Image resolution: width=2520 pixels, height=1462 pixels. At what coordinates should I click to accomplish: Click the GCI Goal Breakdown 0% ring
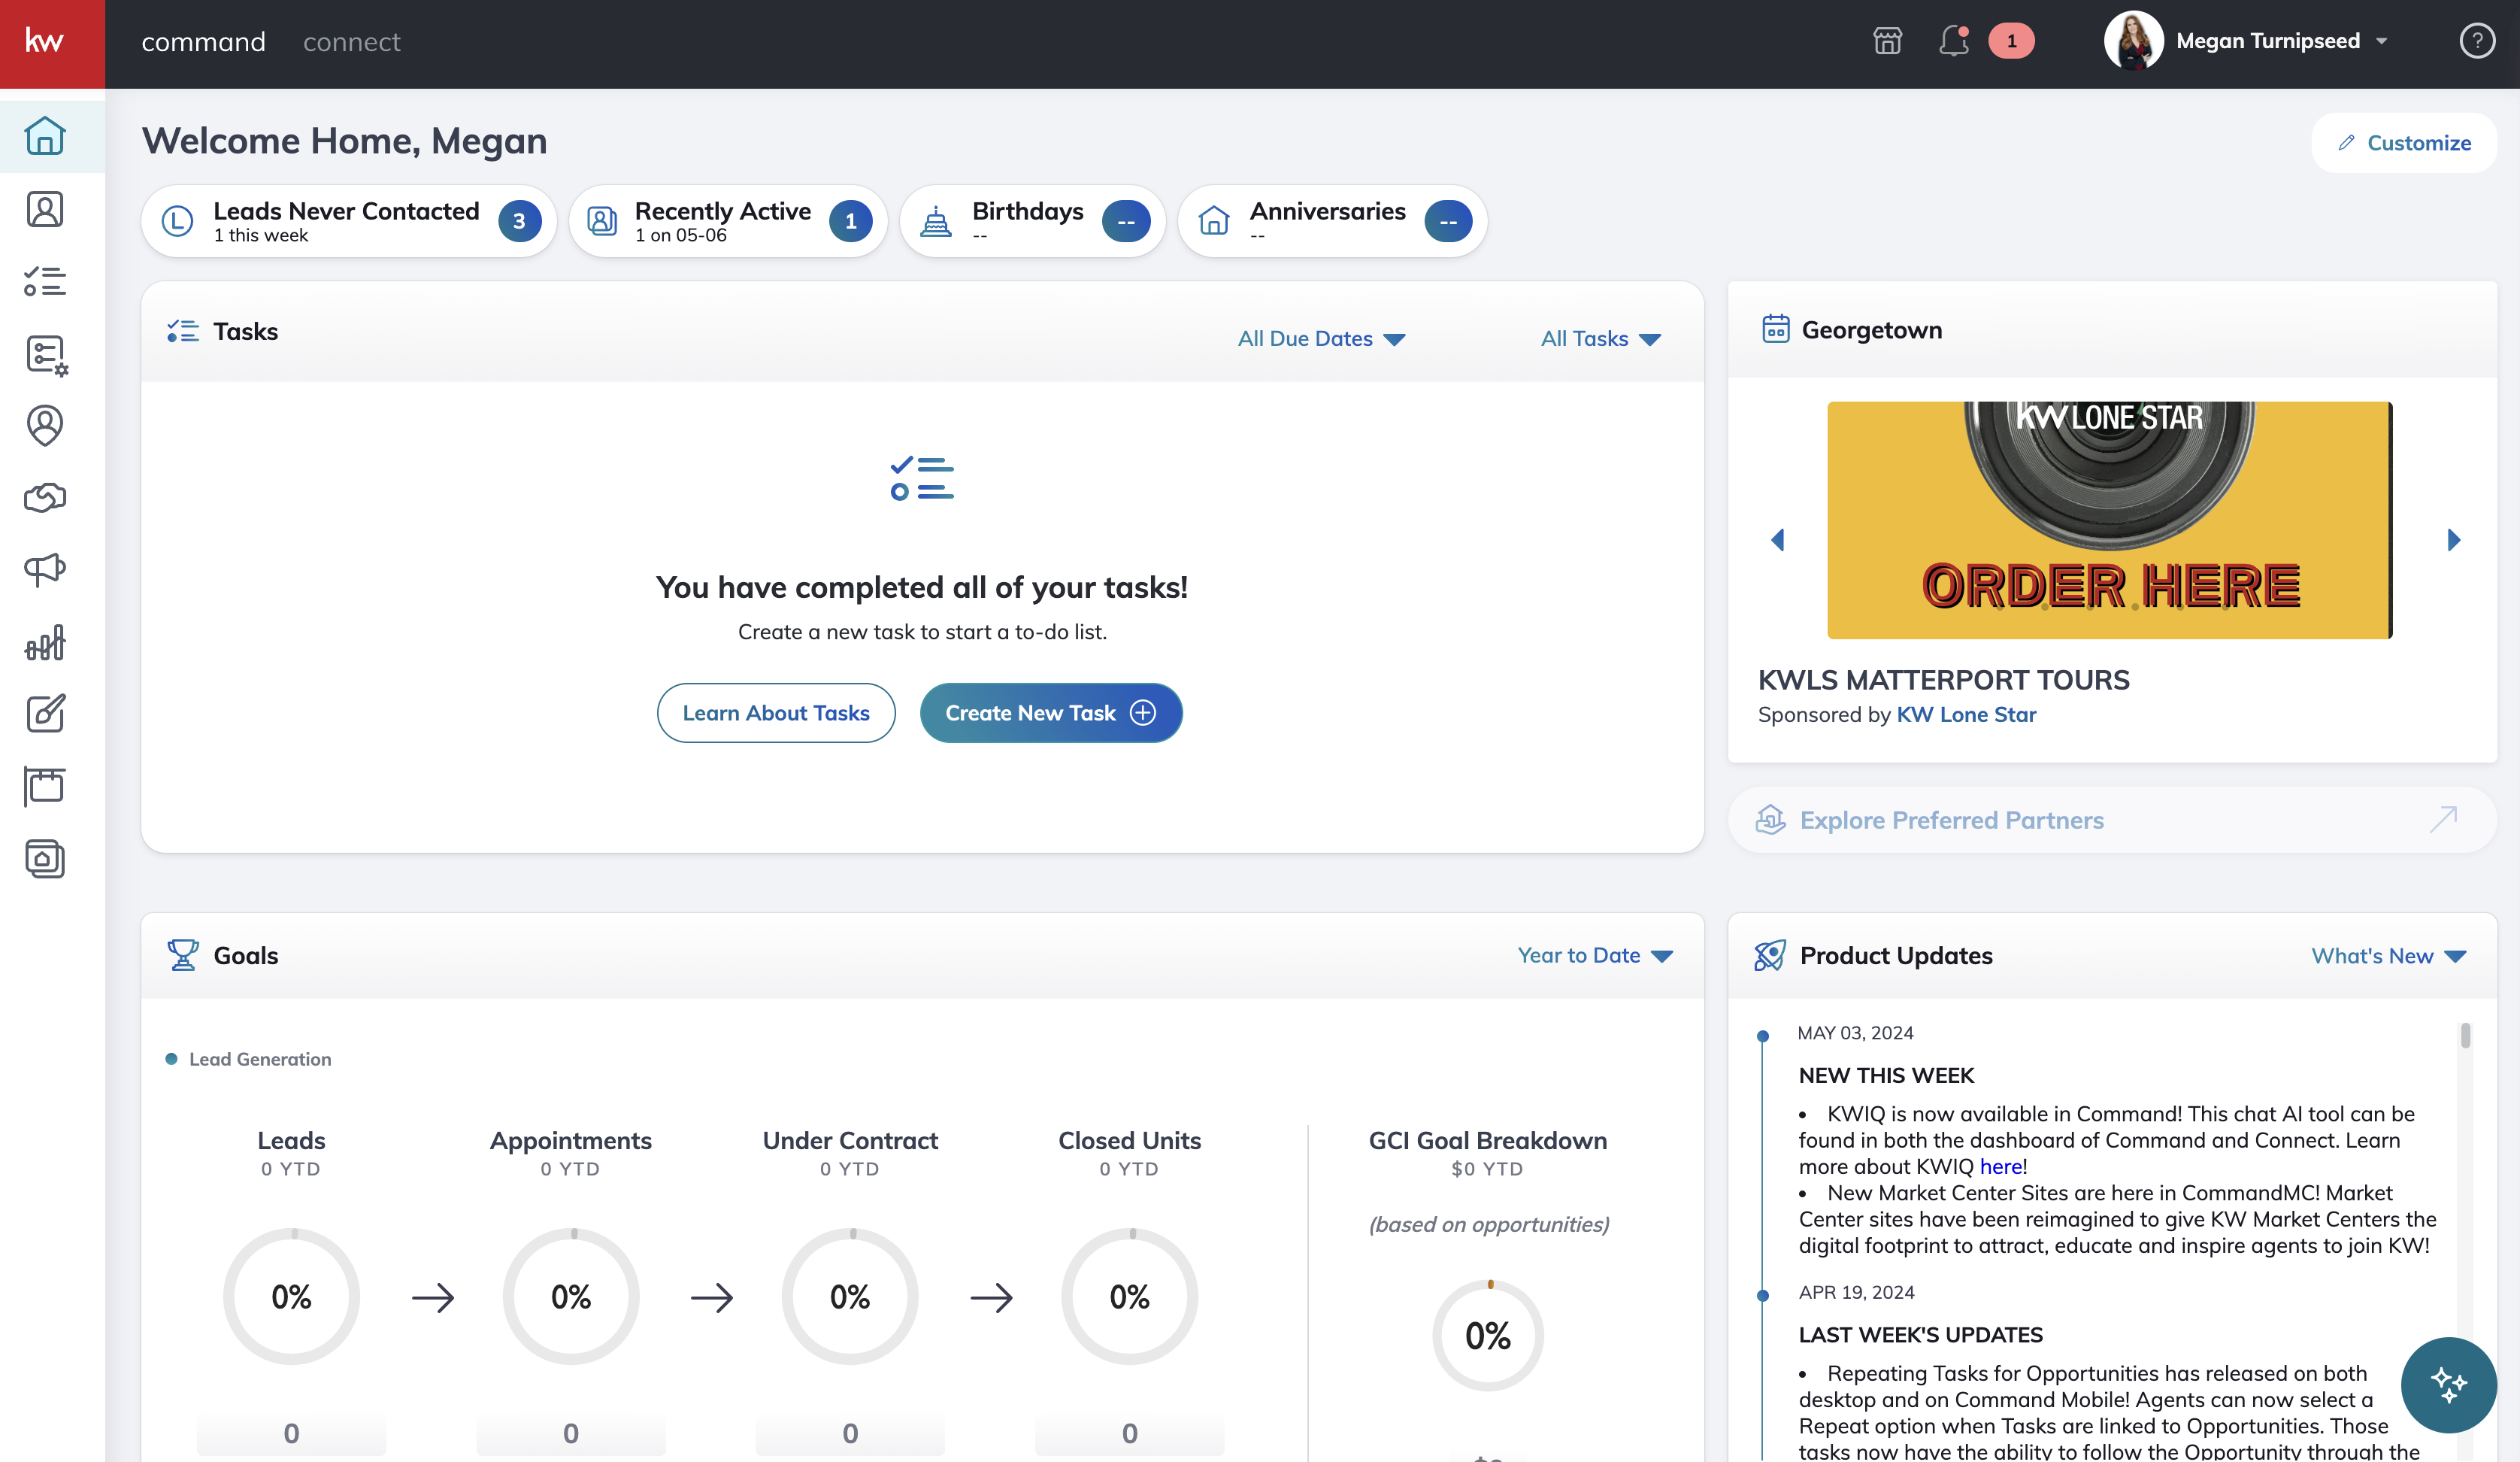tap(1488, 1336)
